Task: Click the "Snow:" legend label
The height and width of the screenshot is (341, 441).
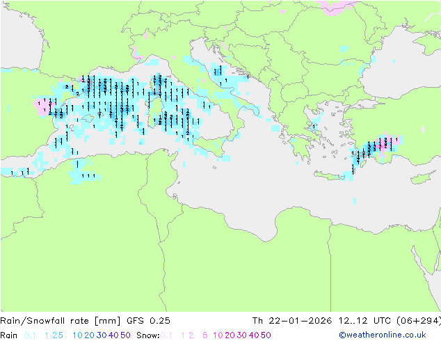Action: pos(148,335)
